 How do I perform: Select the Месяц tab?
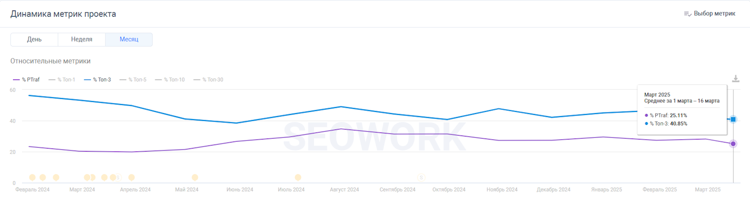(129, 39)
